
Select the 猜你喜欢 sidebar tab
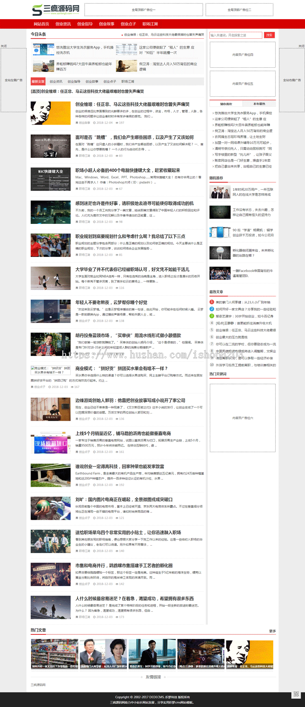pyautogui.click(x=226, y=104)
